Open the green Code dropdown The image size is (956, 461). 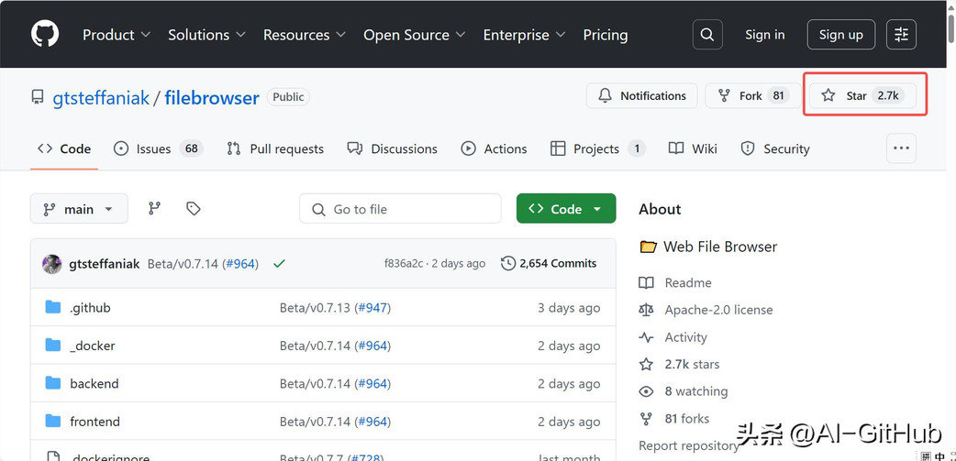[566, 209]
